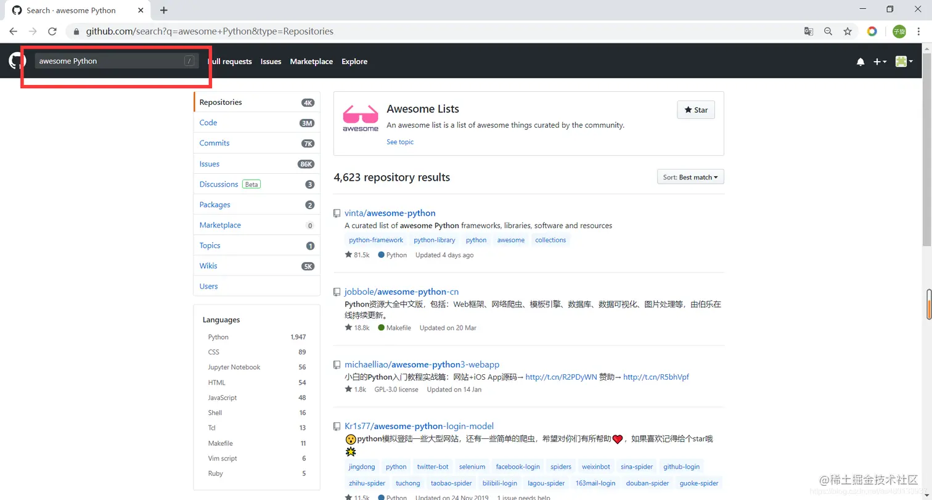Click the site lock icon
The image size is (932, 500).
[x=76, y=31]
